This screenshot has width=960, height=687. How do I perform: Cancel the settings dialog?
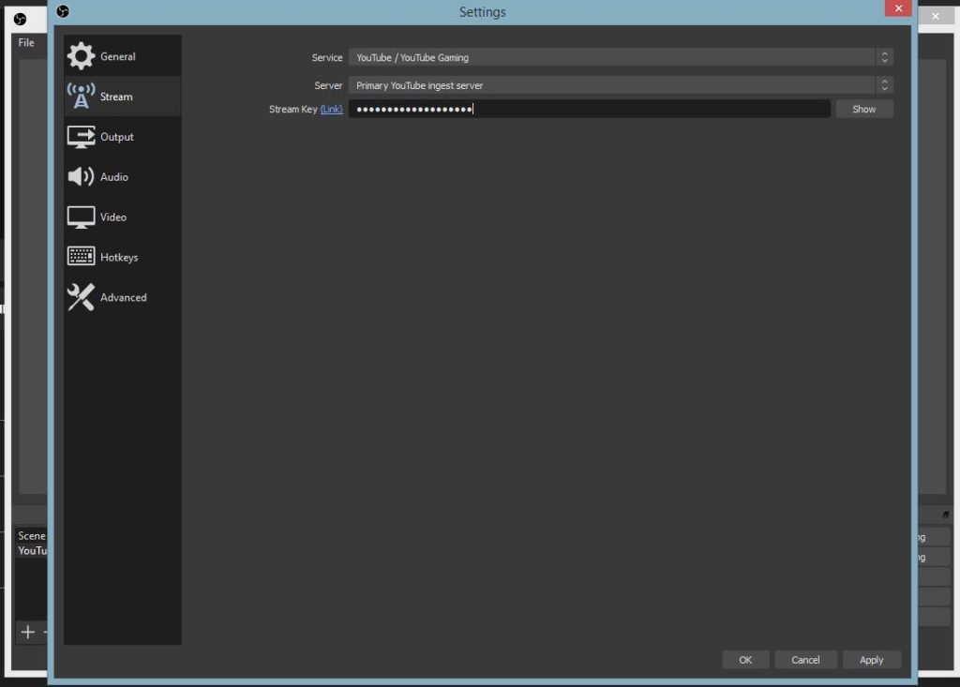tap(805, 660)
